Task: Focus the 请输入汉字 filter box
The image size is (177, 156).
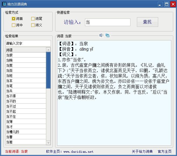Action: [28, 43]
